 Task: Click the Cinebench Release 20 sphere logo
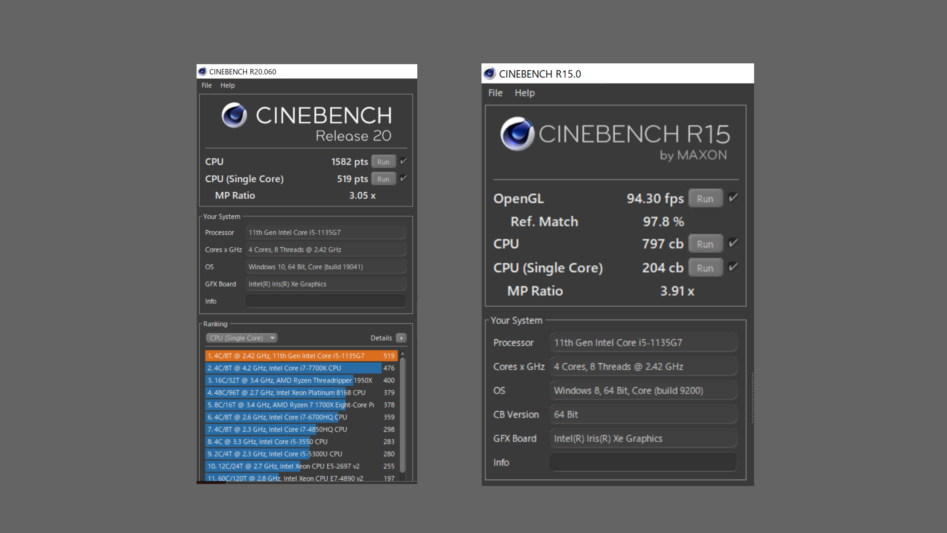[x=234, y=115]
